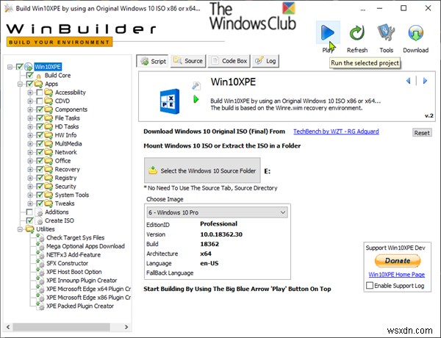Image resolution: width=441 pixels, height=338 pixels.
Task: Select the Registry tree item
Action: click(x=65, y=178)
